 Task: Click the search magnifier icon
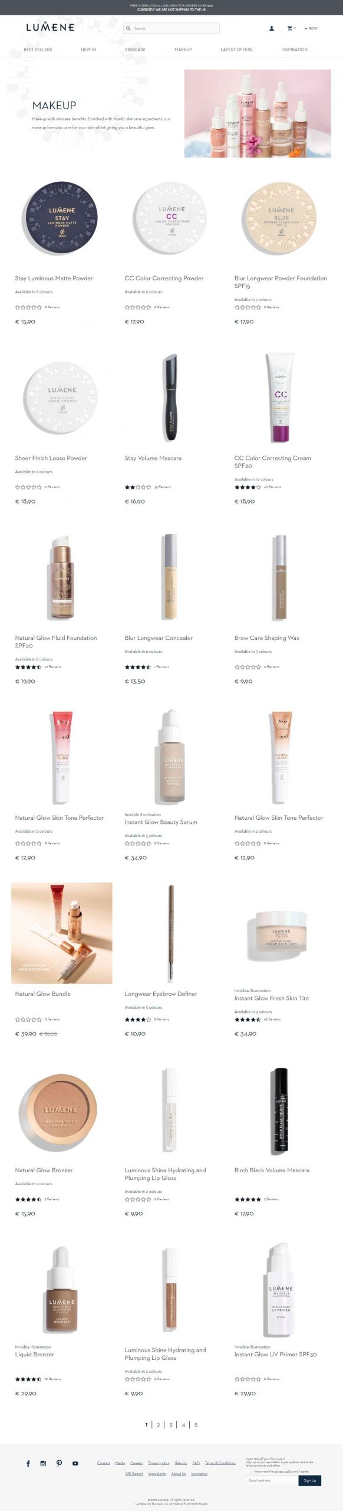(x=128, y=28)
